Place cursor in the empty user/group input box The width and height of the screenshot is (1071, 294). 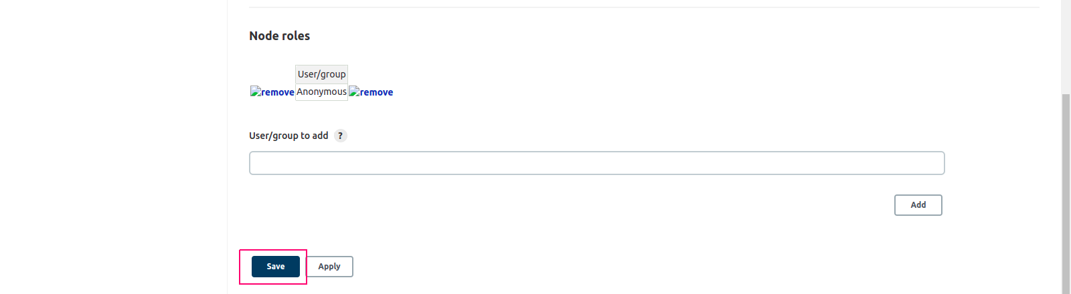point(597,163)
